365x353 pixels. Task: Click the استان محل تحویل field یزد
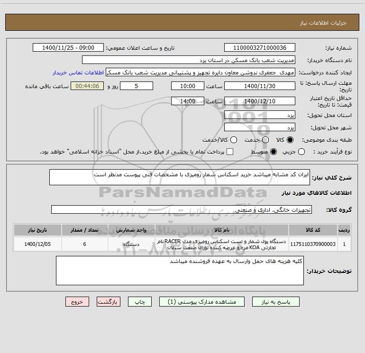point(260,115)
